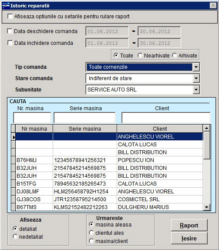Click the Client column header

[x=160, y=128]
